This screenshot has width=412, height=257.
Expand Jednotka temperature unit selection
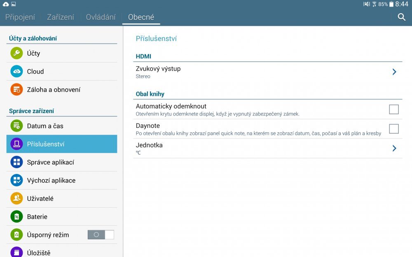(x=394, y=148)
